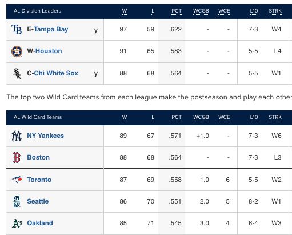The width and height of the screenshot is (292, 235).
Task: Click the Chicago White Sox logo
Action: click(17, 73)
